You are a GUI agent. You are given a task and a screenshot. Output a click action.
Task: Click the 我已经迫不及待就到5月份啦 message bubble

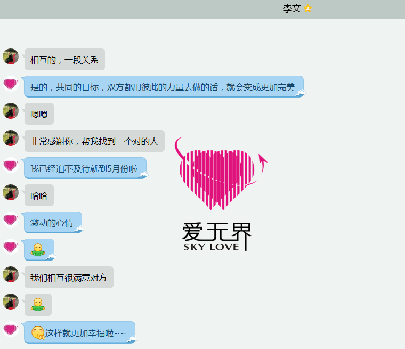[84, 168]
